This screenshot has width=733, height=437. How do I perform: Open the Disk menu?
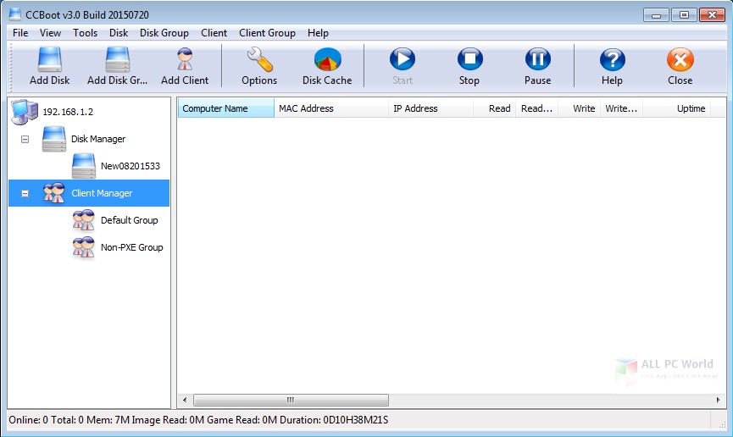pyautogui.click(x=119, y=33)
